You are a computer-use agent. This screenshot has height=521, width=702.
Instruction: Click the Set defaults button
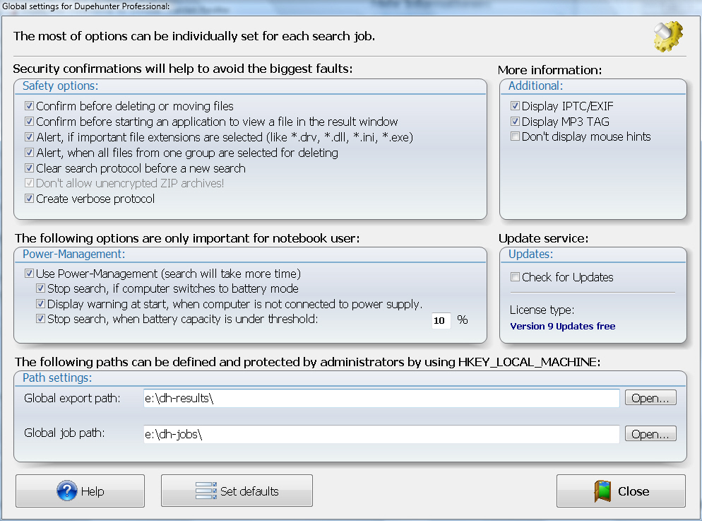click(237, 491)
